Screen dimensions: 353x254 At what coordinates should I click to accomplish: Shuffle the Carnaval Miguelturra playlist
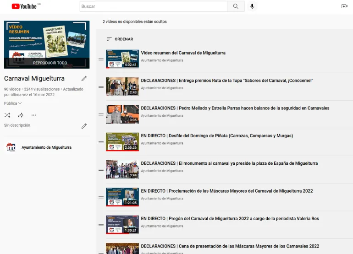[x=7, y=115]
